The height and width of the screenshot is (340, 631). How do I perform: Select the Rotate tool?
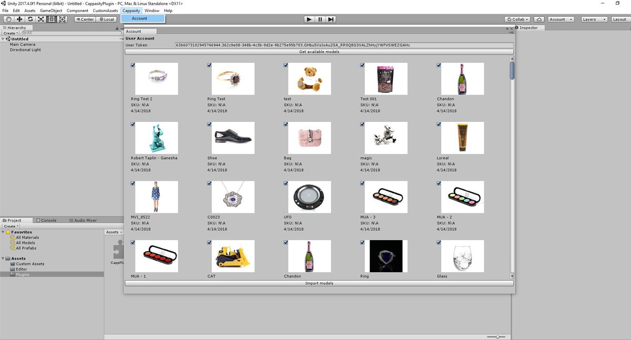[30, 19]
